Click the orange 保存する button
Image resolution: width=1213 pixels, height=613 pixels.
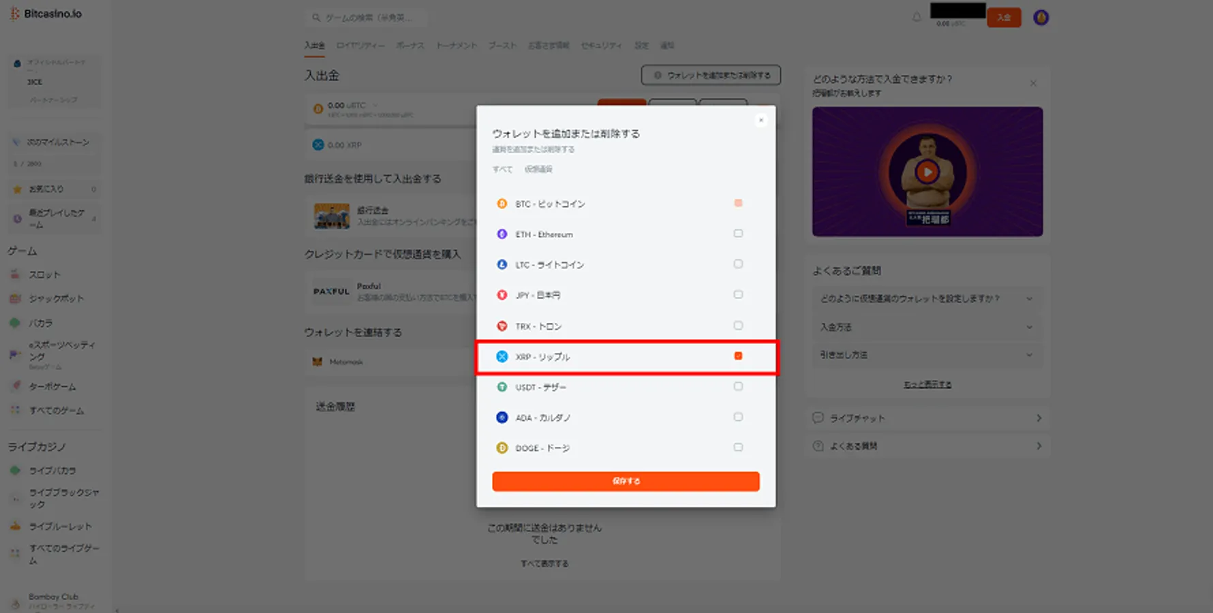pyautogui.click(x=626, y=482)
